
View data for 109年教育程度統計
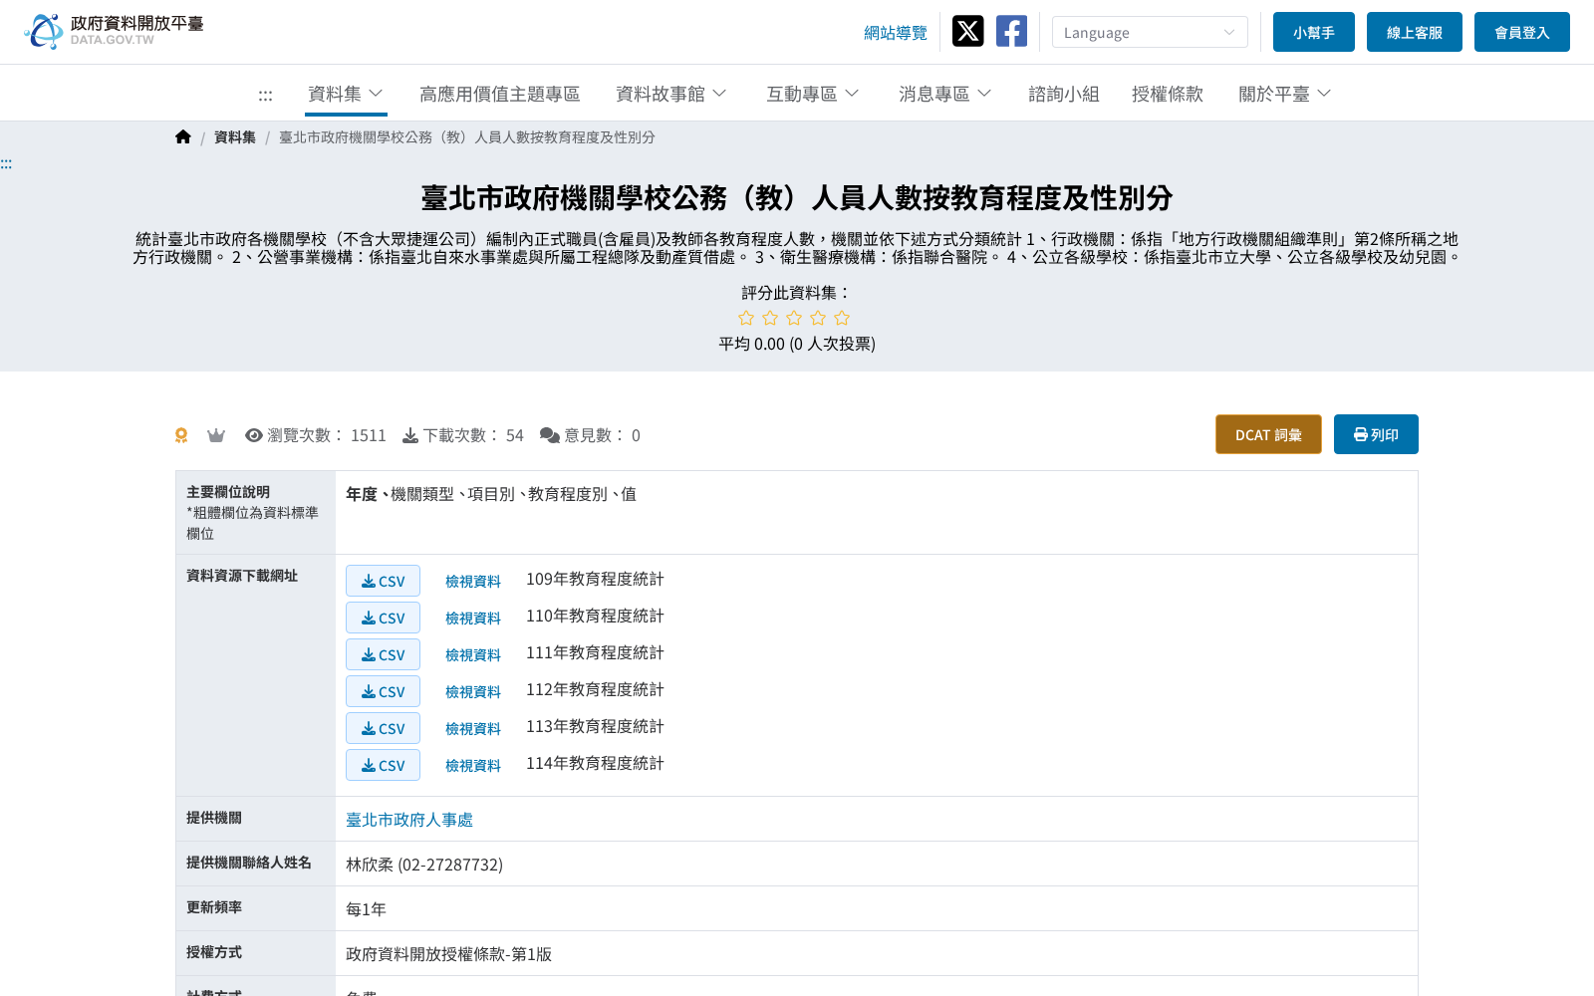coord(473,582)
